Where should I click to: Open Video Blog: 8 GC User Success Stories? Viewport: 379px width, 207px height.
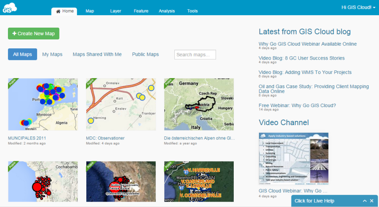(302, 58)
